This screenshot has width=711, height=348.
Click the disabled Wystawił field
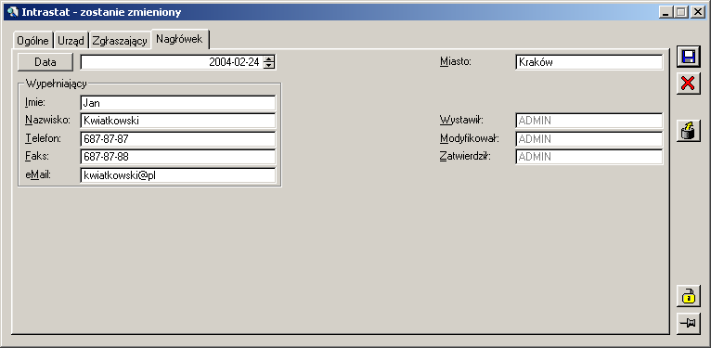coord(589,121)
